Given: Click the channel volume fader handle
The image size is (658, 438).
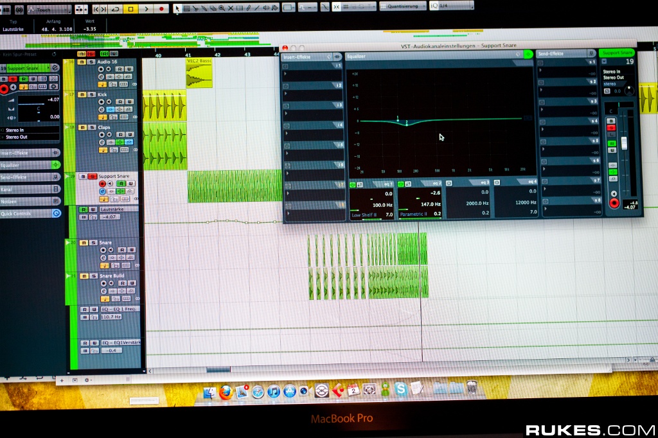Looking at the screenshot, I should [623, 143].
